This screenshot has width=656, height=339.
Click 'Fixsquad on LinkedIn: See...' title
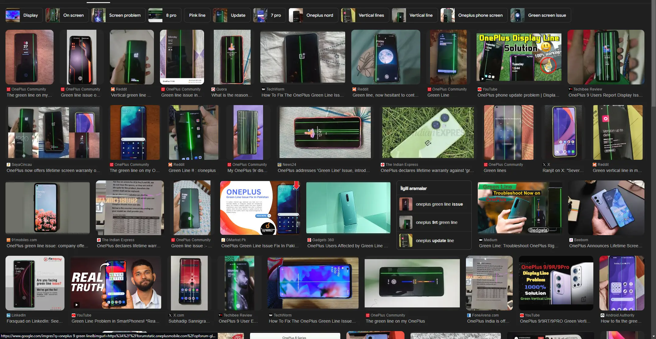[x=35, y=321]
